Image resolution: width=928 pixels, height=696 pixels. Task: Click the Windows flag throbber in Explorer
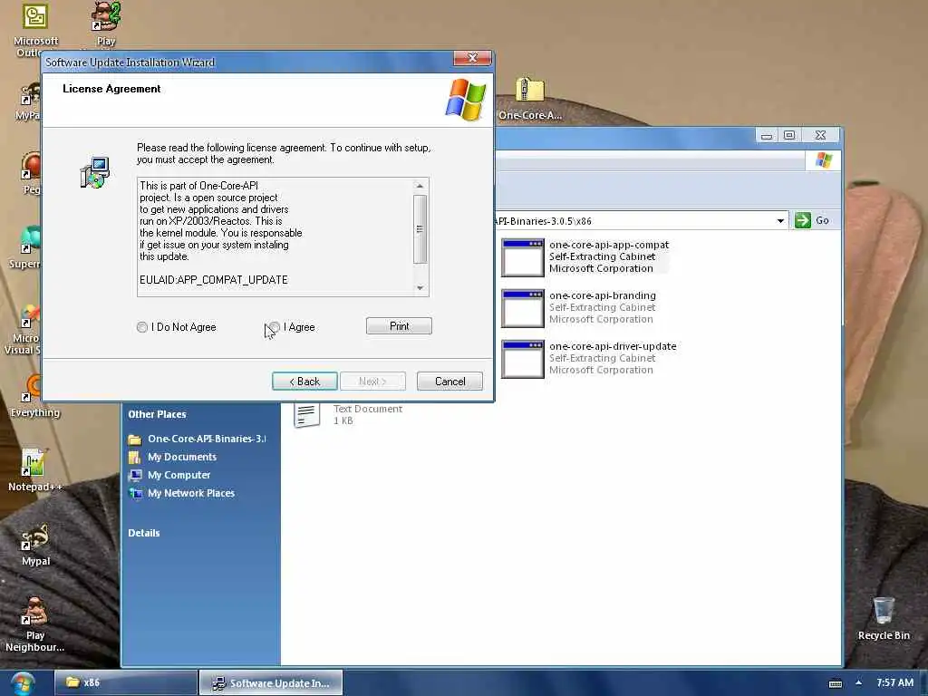[x=823, y=160]
